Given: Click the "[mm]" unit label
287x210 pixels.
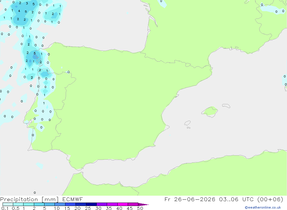Looking at the screenshot, I should [50, 200].
